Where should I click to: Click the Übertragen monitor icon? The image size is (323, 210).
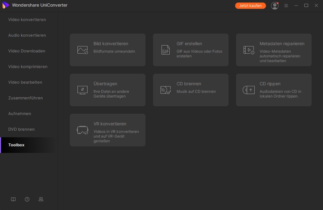82,90
